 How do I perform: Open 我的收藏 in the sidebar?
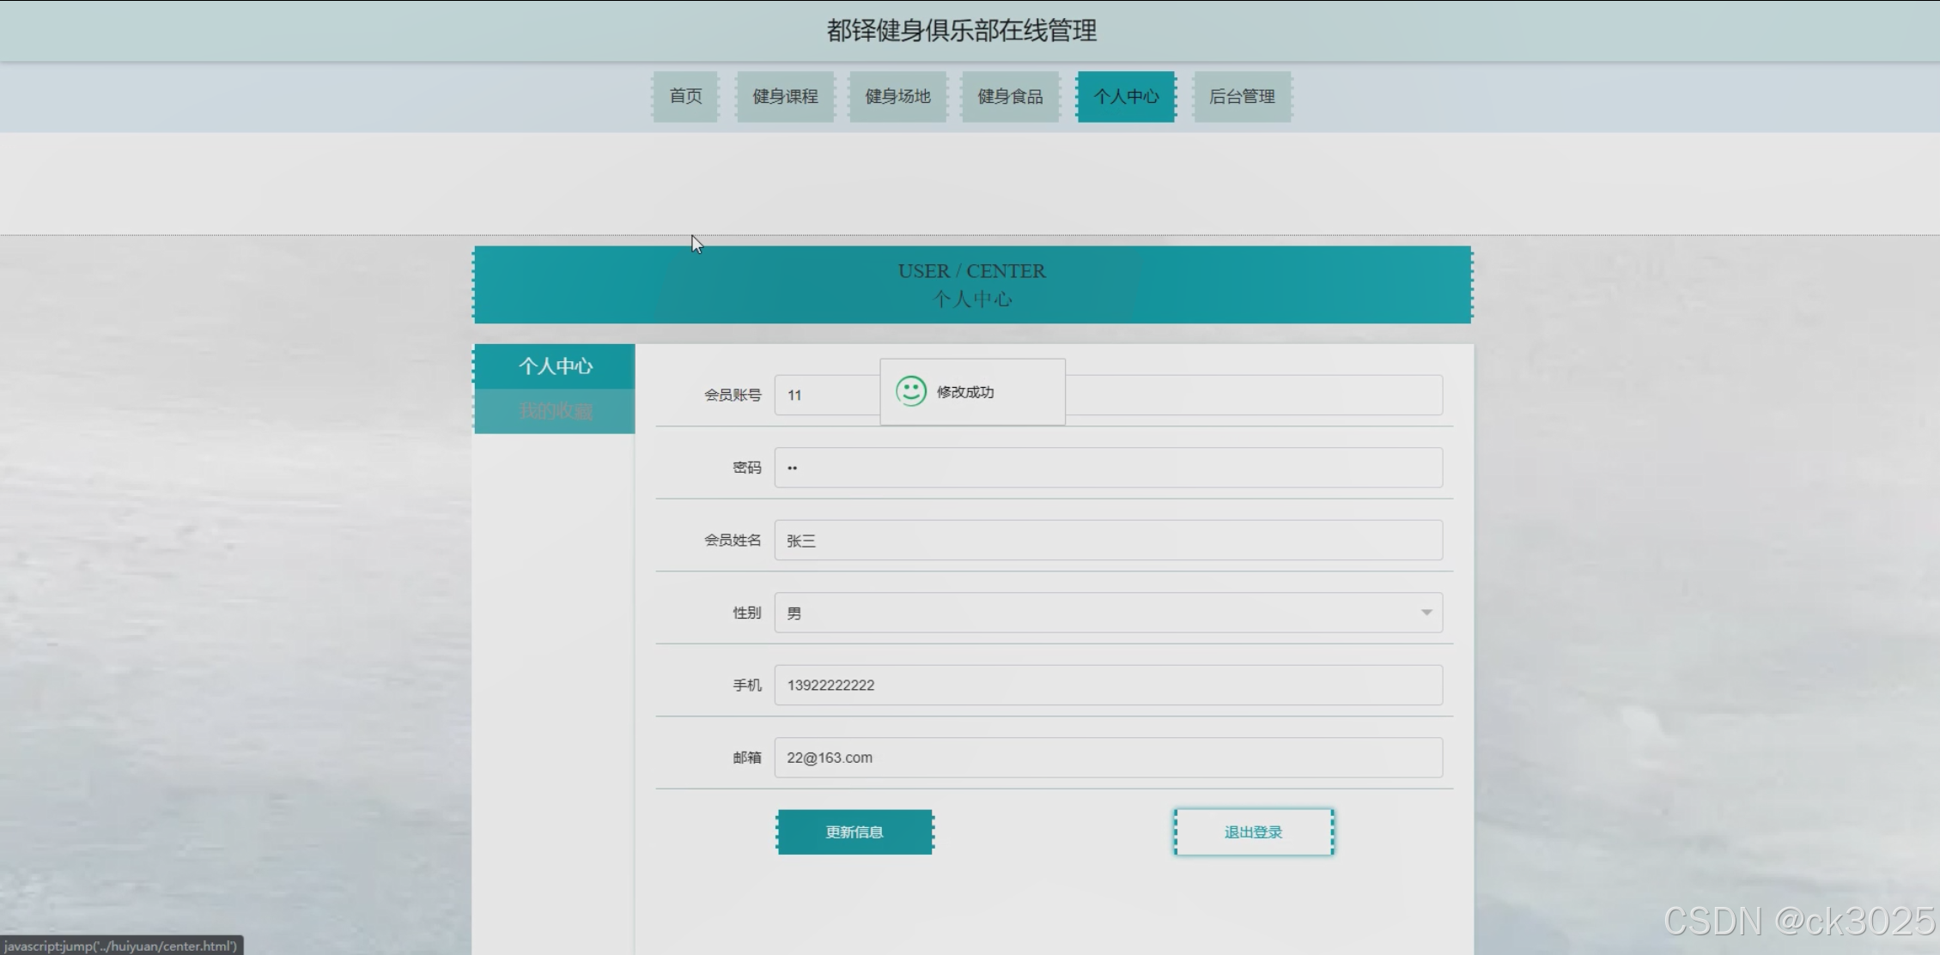[x=555, y=411]
